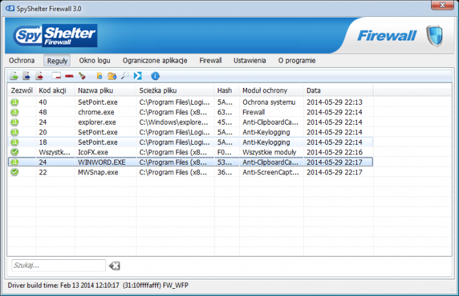
Task: Click the hash 36... cell
Action: (224, 172)
